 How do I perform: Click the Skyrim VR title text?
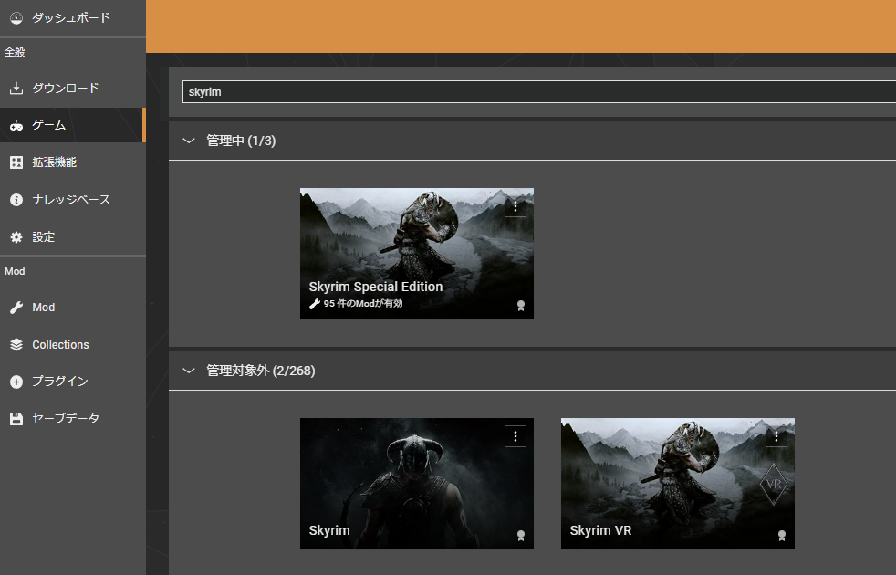click(x=600, y=530)
